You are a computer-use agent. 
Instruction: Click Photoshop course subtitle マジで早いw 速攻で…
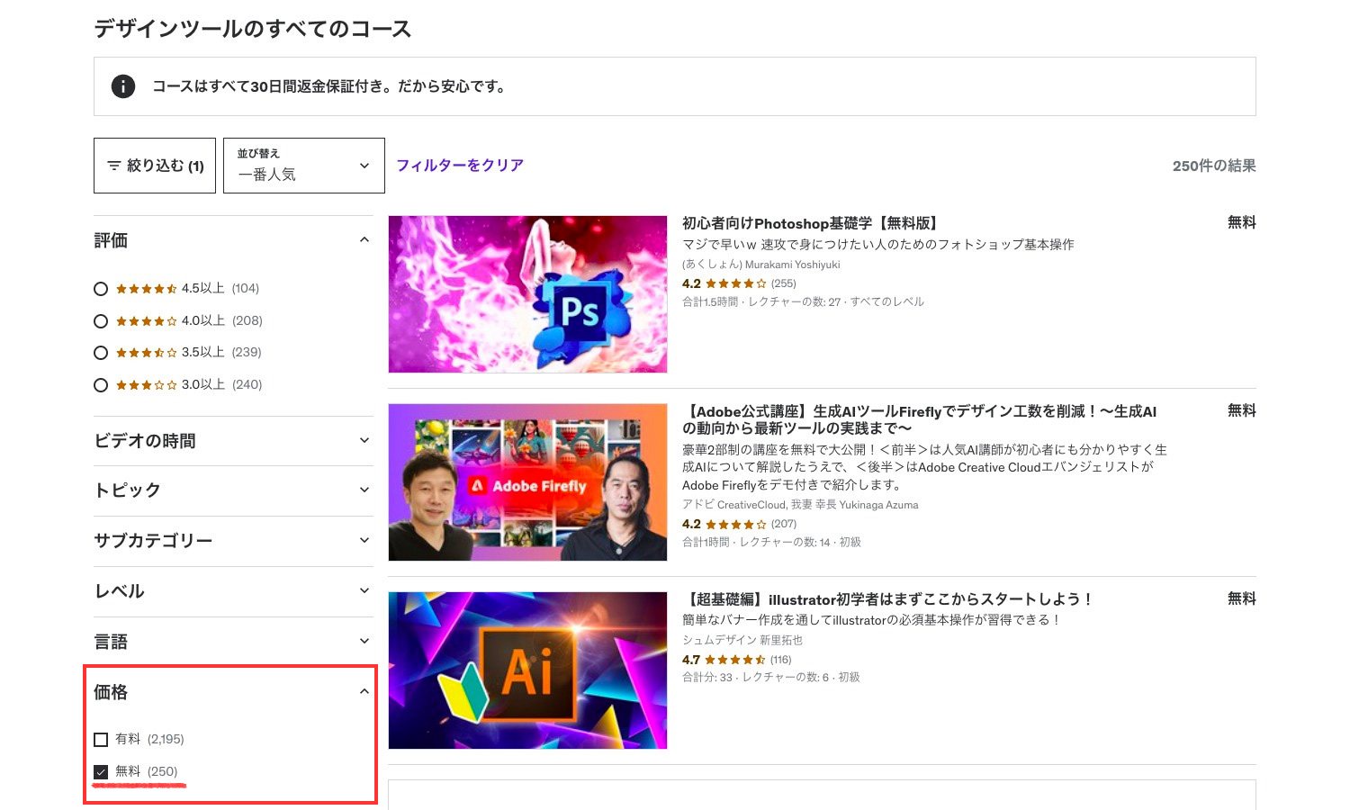[878, 245]
